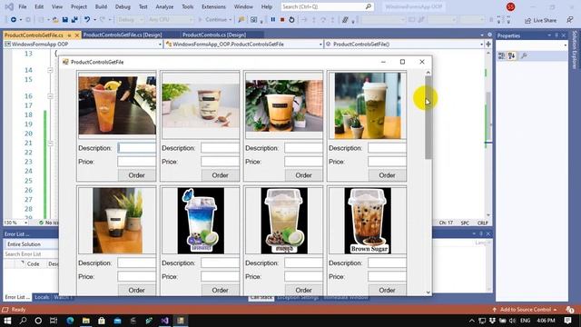
Task: Click the Continue debugging button
Action: pos(212,20)
